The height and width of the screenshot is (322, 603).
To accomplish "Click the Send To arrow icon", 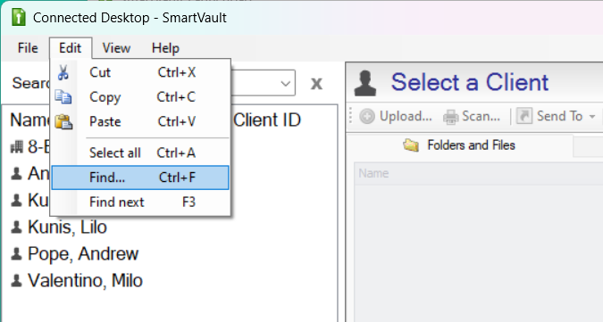I will point(523,116).
